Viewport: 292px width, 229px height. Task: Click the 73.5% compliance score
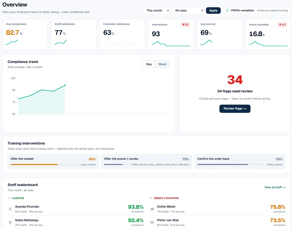(278, 220)
